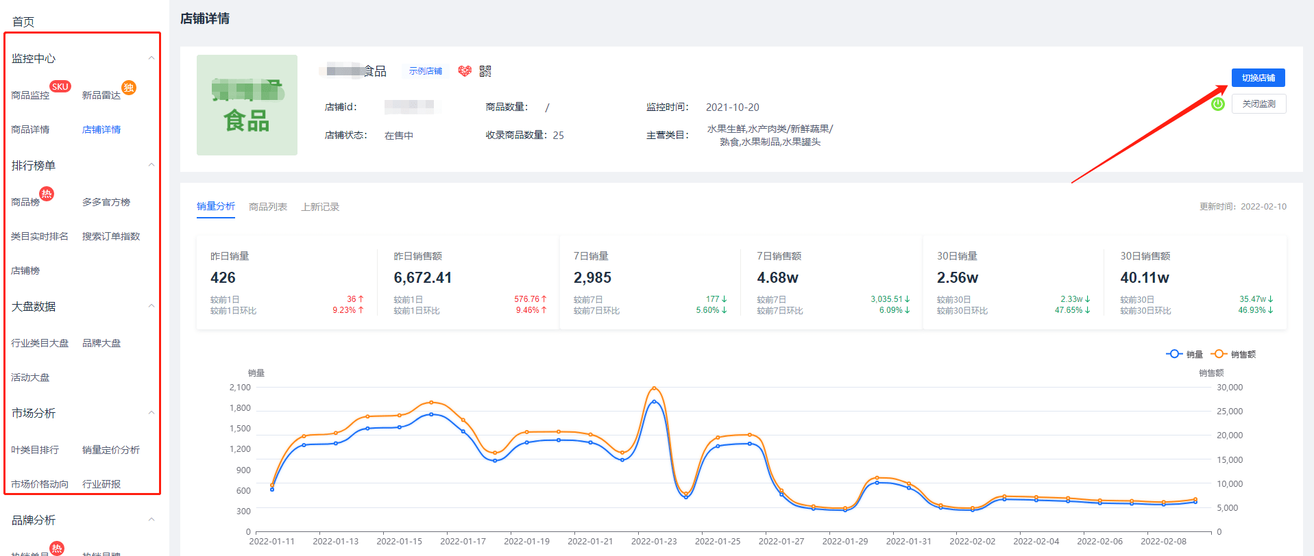
Task: Collapse the 监控中心 menu section
Action: [151, 58]
